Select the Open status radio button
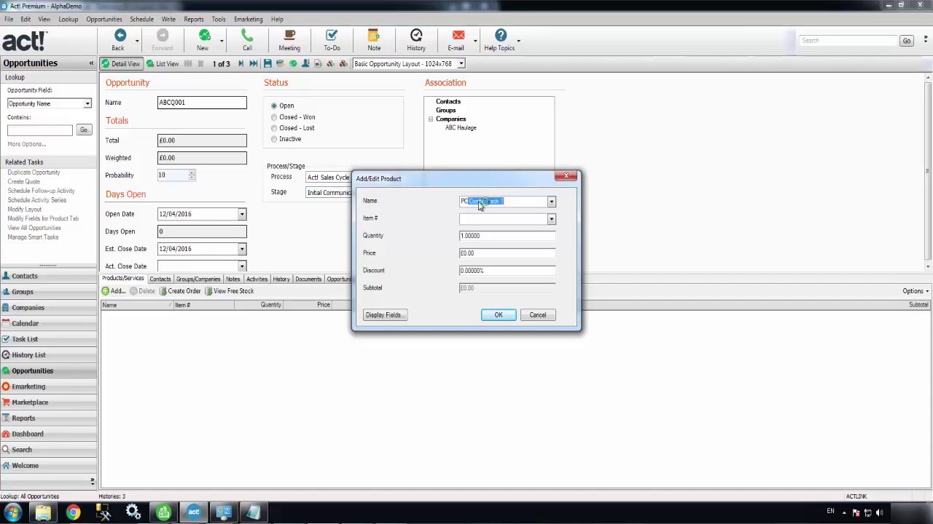933x524 pixels. [274, 106]
